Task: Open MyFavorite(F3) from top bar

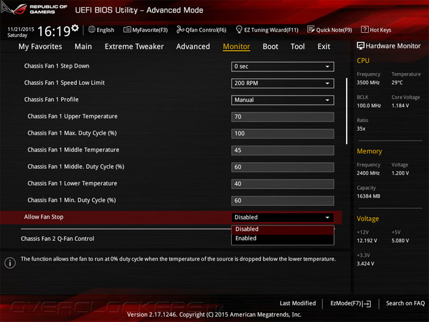Action: (145, 30)
